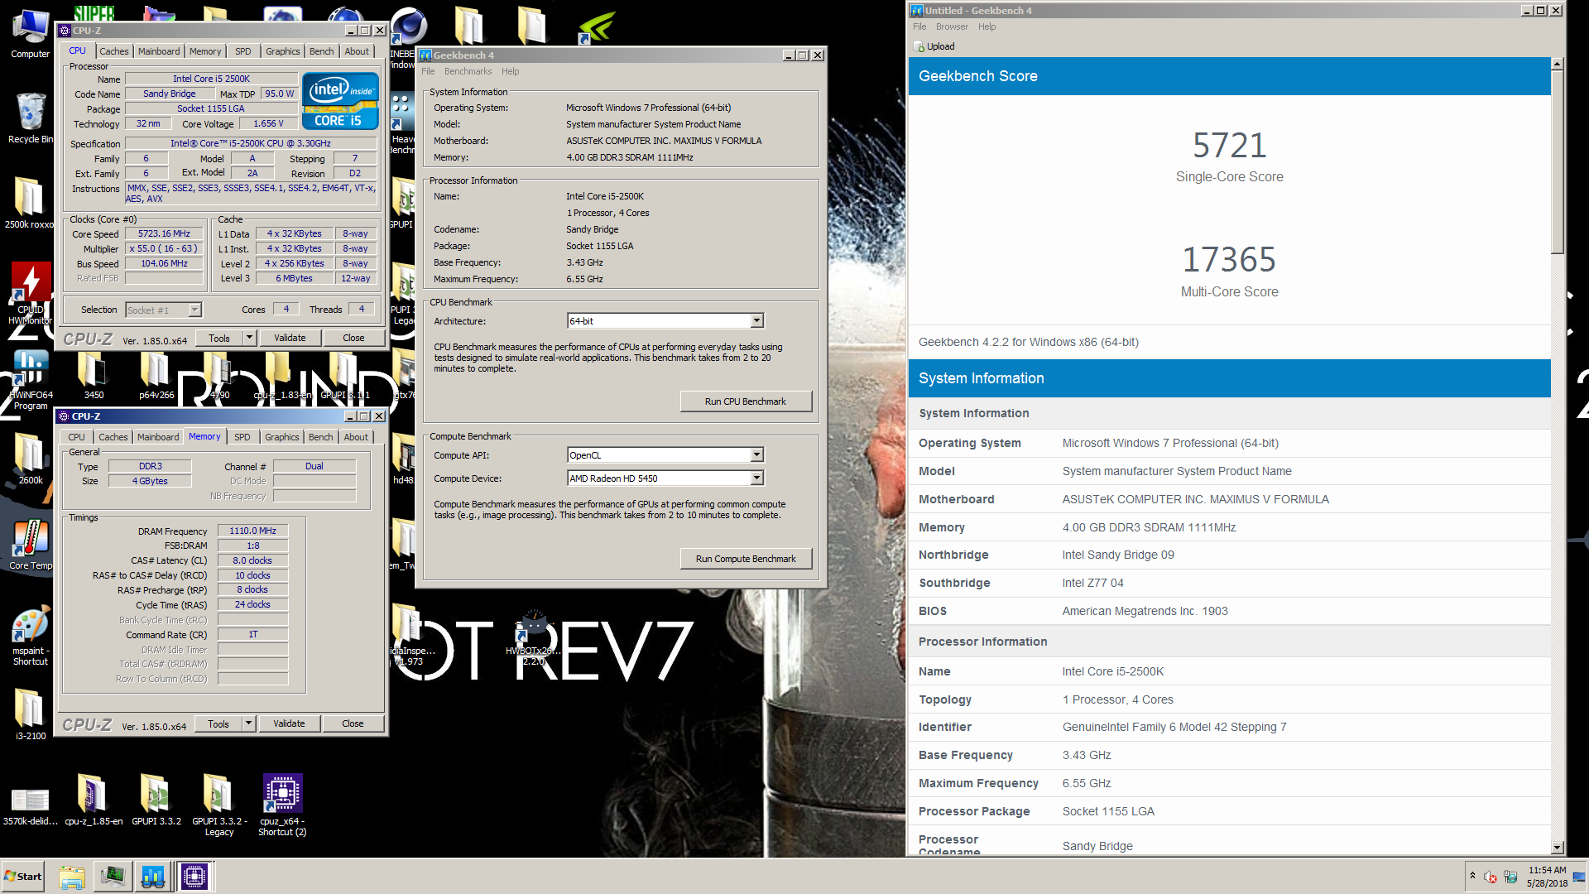This screenshot has width=1589, height=894.
Task: Open mspaint Shortcut desktop icon
Action: [30, 636]
